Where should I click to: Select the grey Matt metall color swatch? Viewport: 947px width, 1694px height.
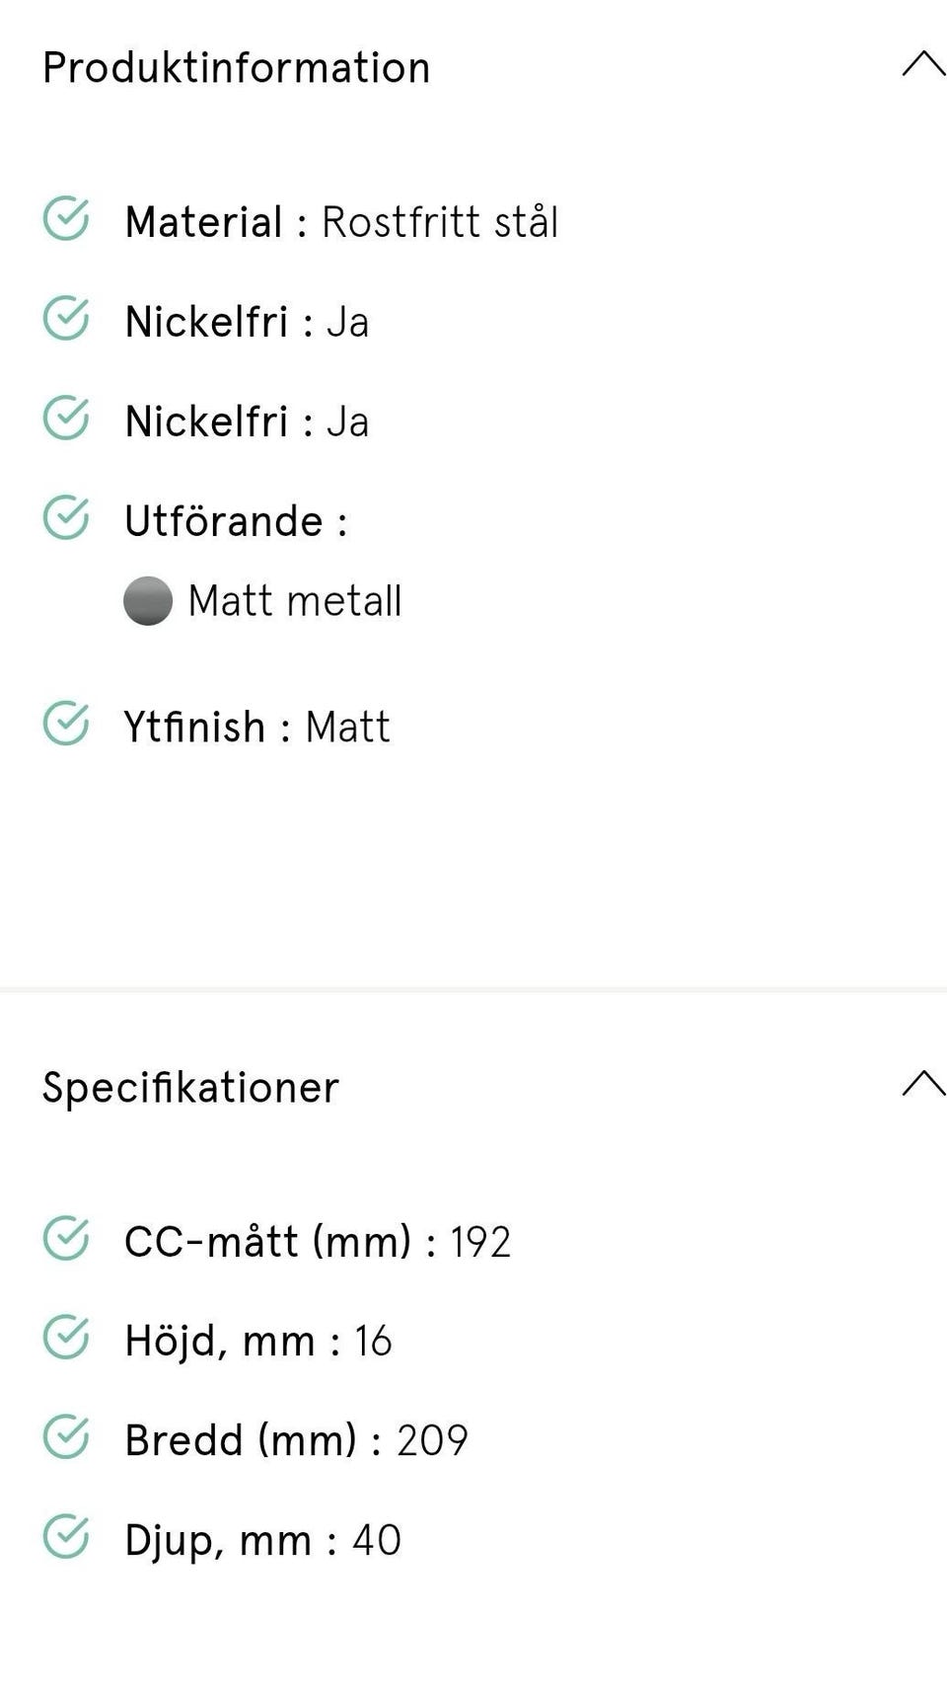pos(148,601)
